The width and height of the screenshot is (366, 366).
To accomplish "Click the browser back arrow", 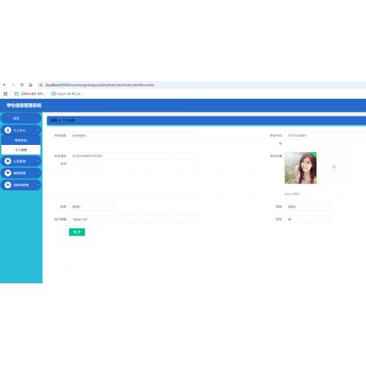I will (x=4, y=85).
